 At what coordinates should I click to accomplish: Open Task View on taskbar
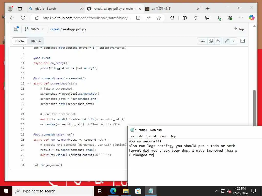pos(100,191)
